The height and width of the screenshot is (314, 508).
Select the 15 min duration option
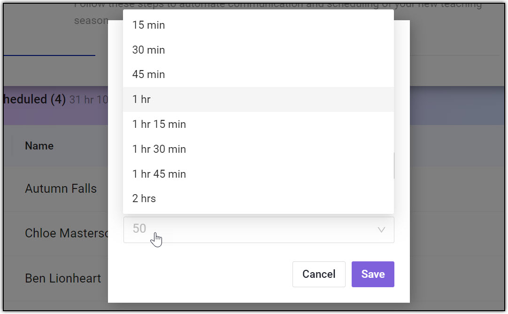tap(149, 25)
